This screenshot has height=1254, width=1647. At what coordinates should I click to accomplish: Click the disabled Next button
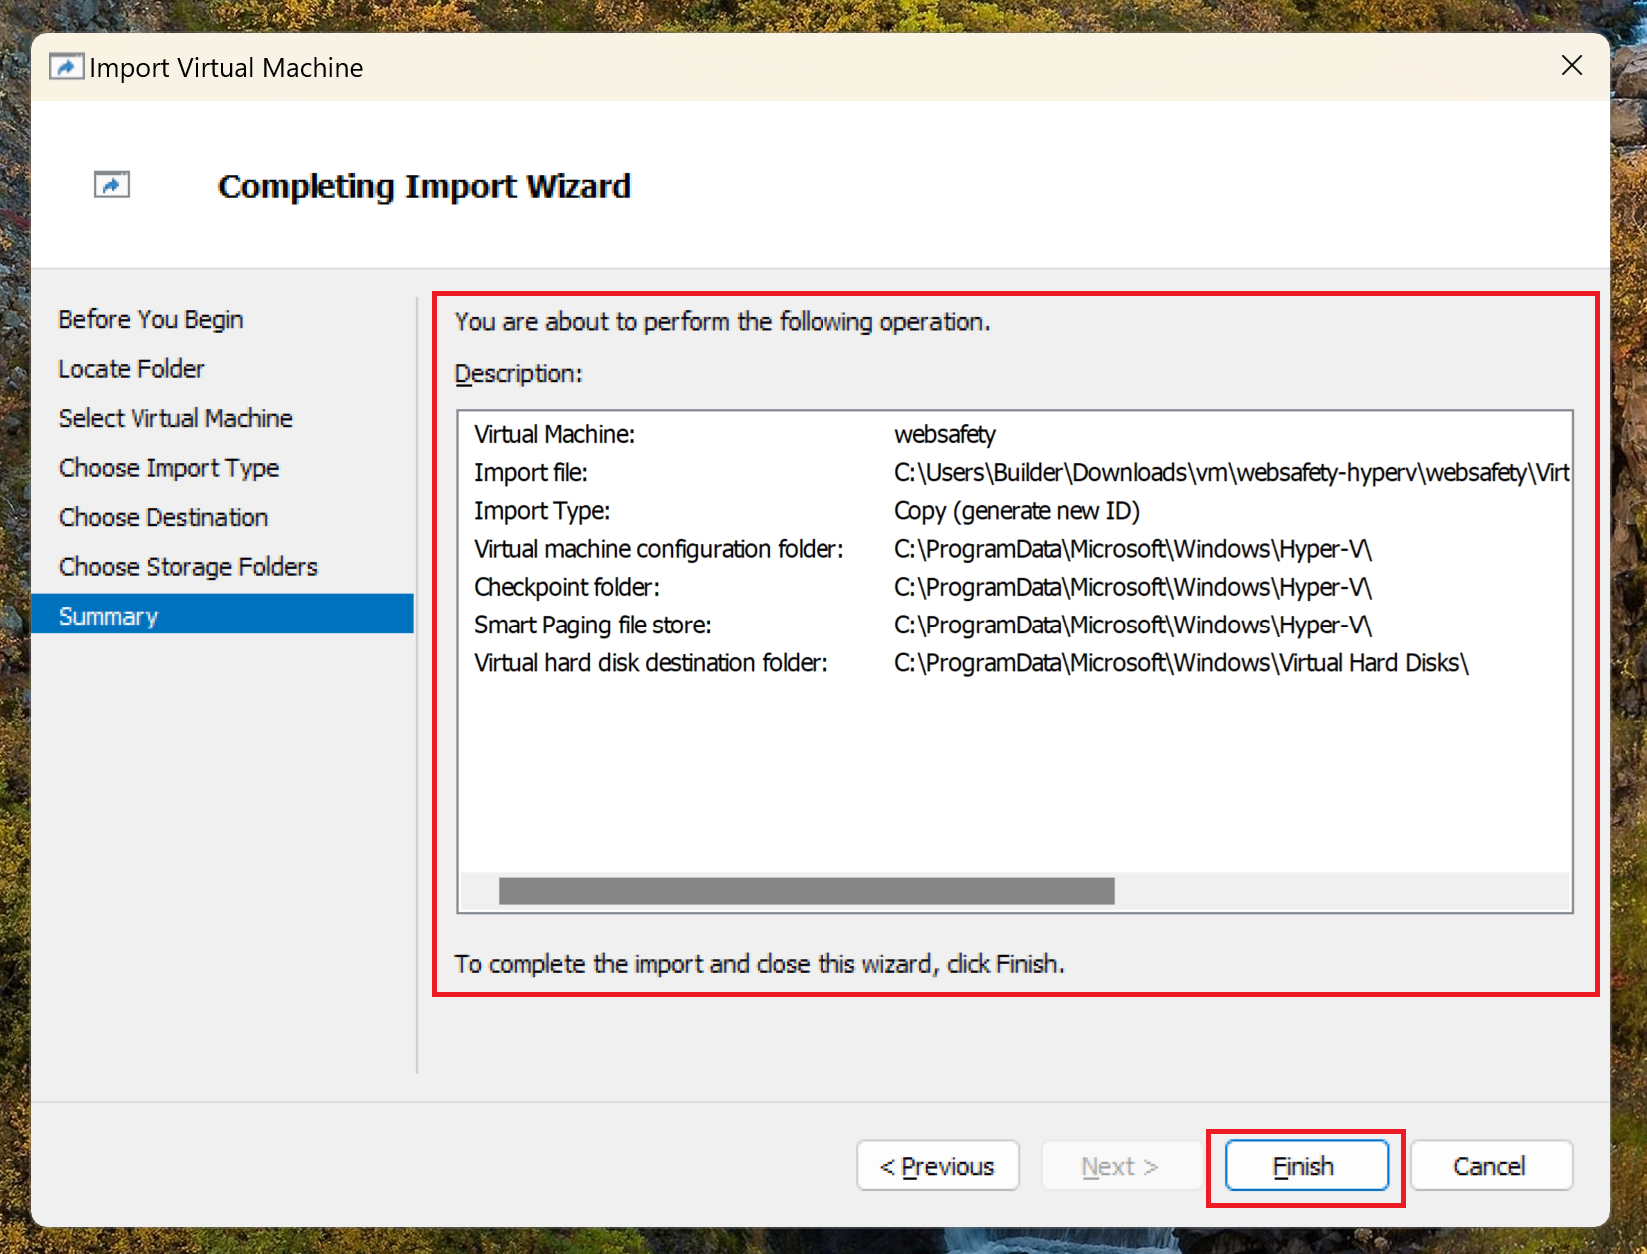tap(1122, 1166)
